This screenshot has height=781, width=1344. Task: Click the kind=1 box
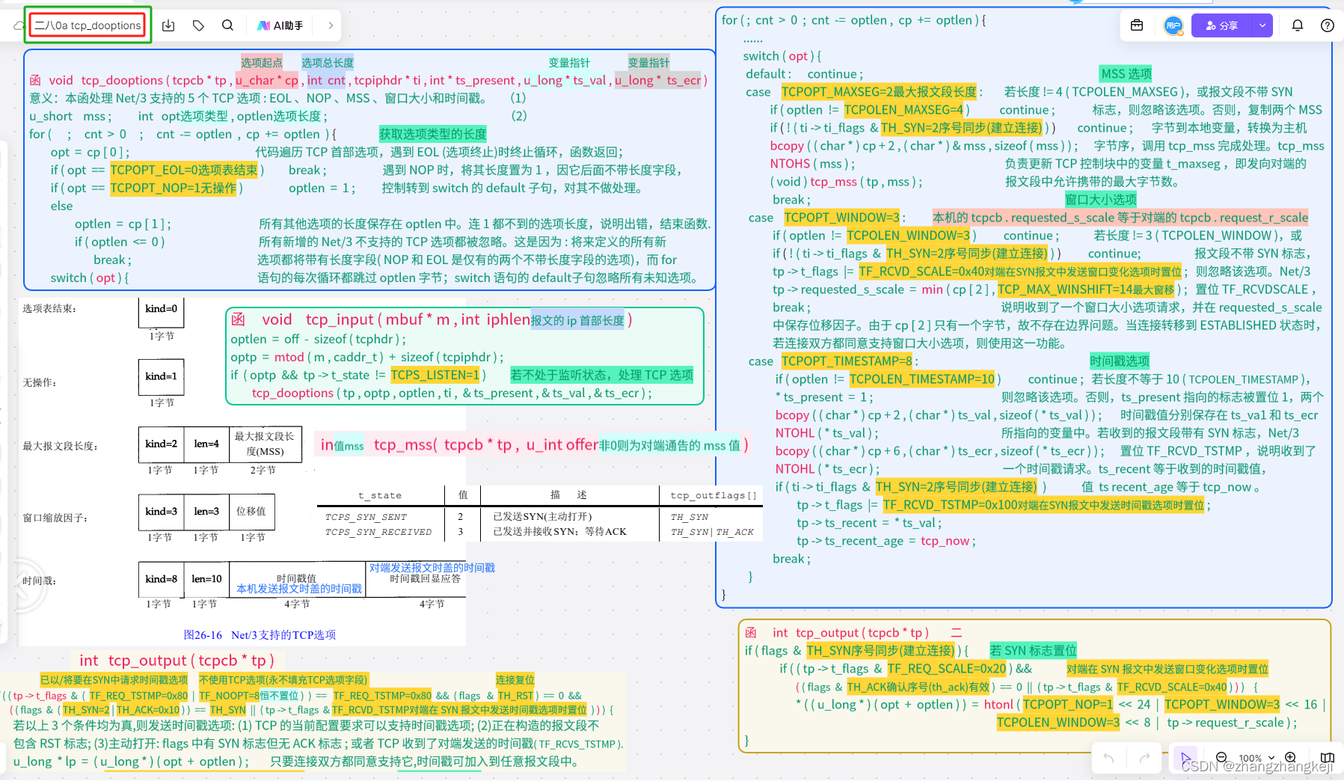click(x=161, y=376)
